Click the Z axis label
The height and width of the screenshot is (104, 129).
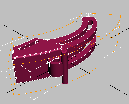pyautogui.click(x=76, y=22)
